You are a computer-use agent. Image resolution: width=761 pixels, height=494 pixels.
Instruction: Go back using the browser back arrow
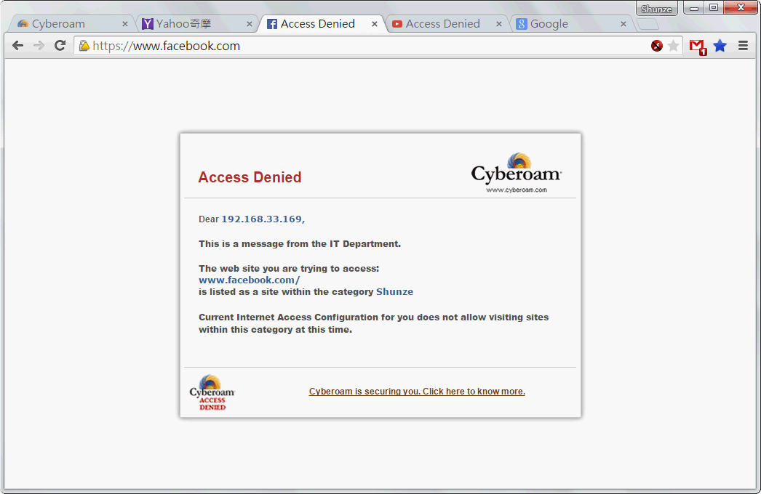tap(18, 46)
